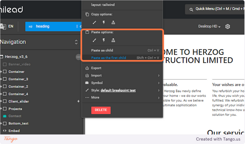Click the copy interactions lightning icon
The image size is (245, 144).
104,22
